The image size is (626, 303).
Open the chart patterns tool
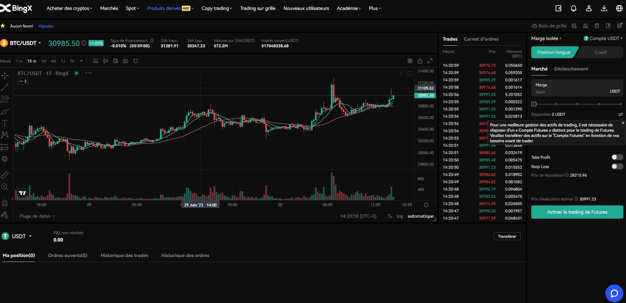(x=5, y=135)
